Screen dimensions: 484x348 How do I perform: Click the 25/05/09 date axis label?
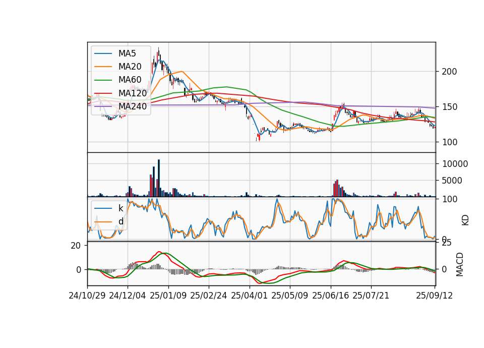coord(290,296)
